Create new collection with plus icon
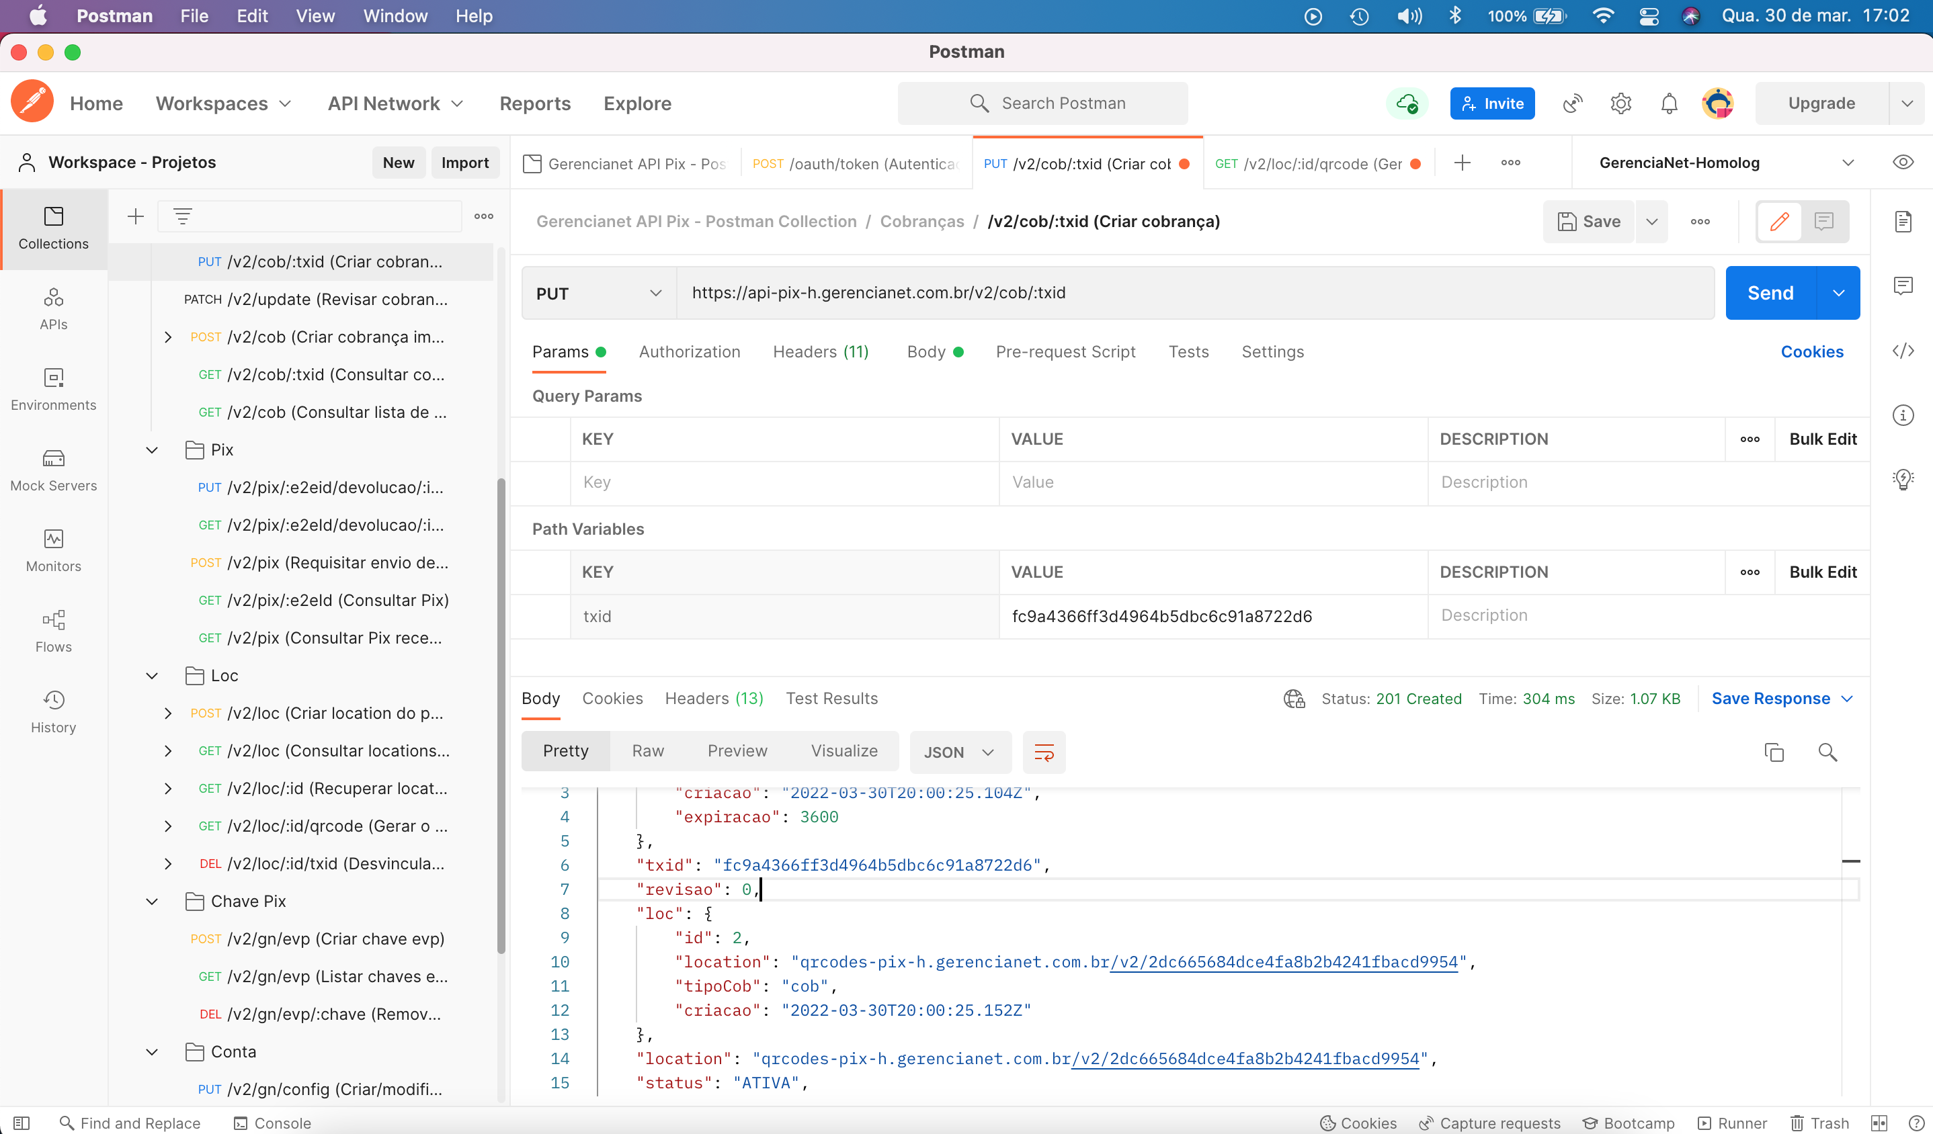Viewport: 1933px width, 1134px height. [x=136, y=216]
